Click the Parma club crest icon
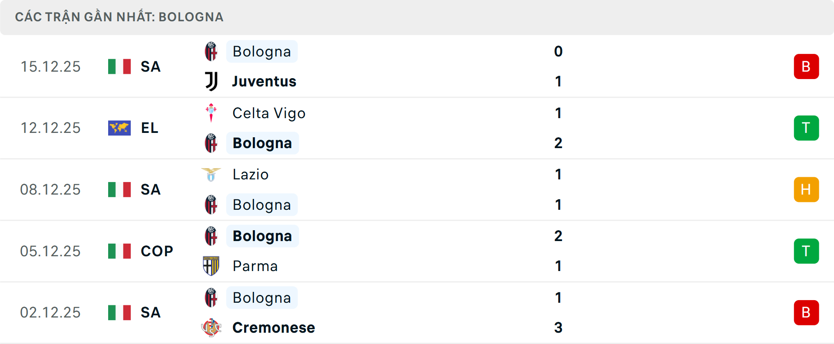The image size is (834, 344). (x=211, y=266)
